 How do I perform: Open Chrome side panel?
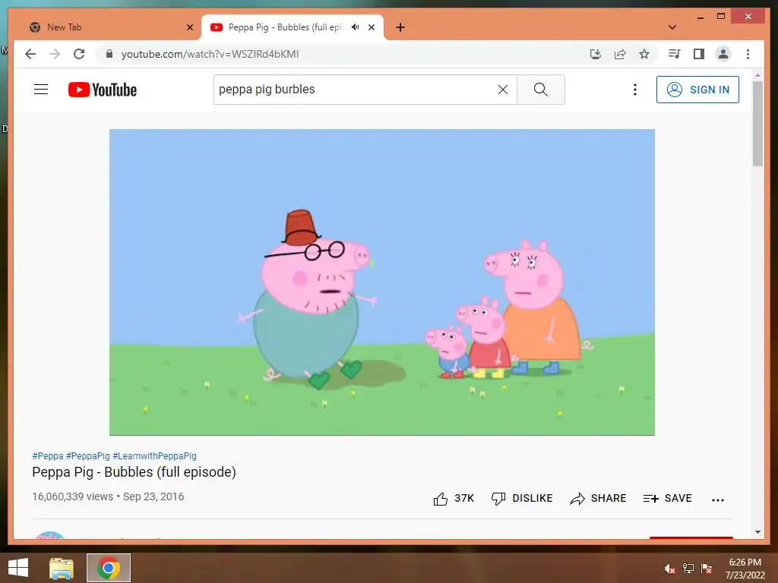pos(699,54)
